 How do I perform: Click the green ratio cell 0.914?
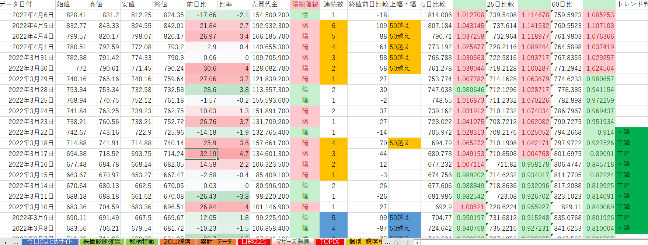599,132
